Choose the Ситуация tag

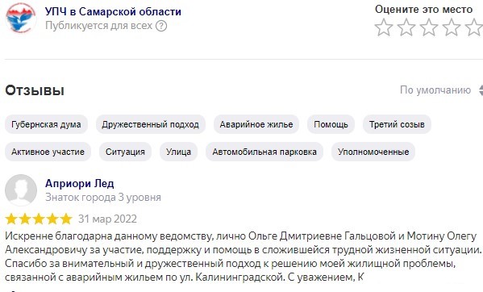(x=125, y=152)
